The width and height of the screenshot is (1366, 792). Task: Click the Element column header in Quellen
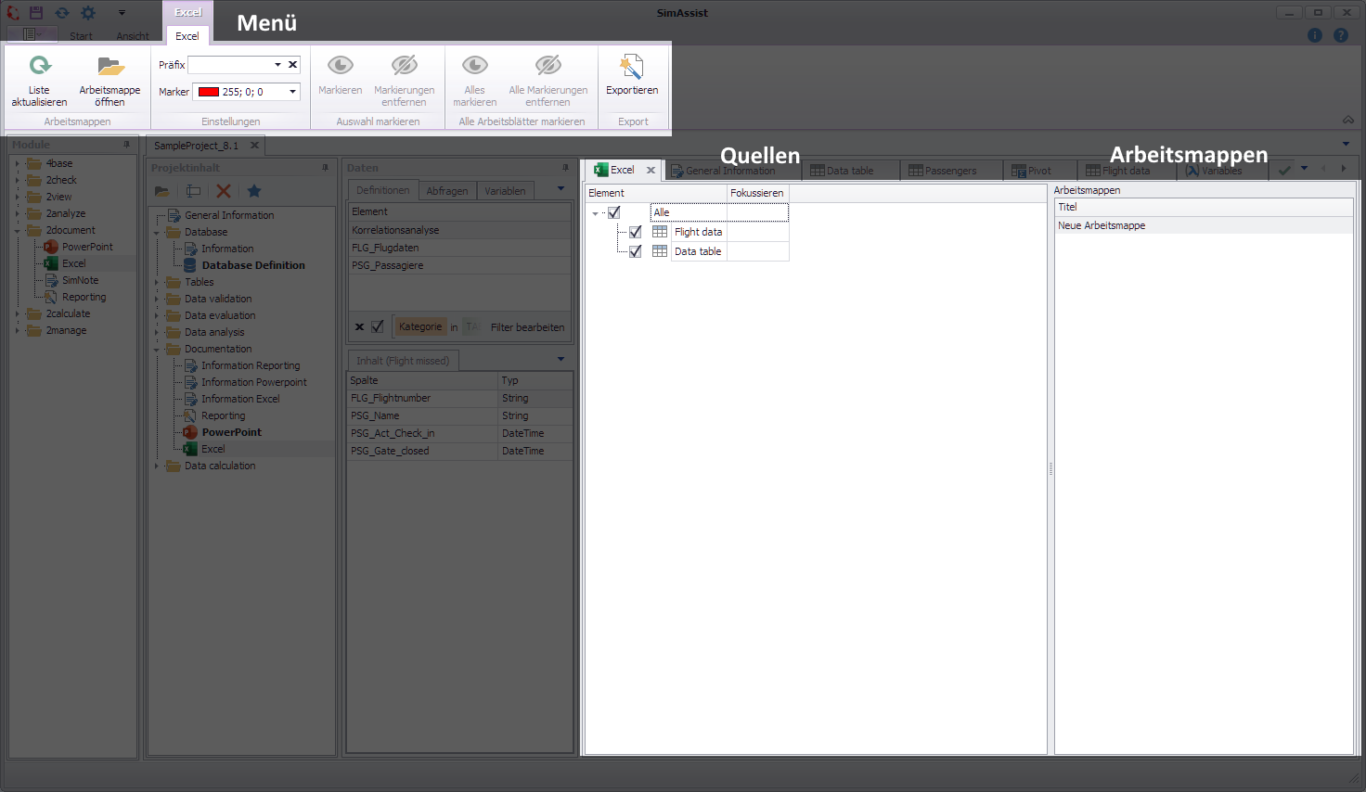click(656, 193)
